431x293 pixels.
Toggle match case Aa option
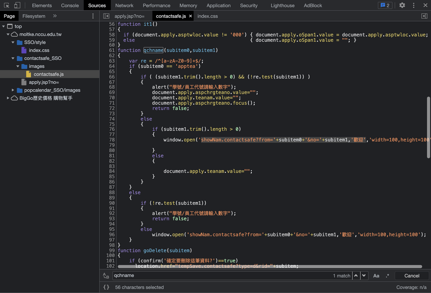(376, 275)
